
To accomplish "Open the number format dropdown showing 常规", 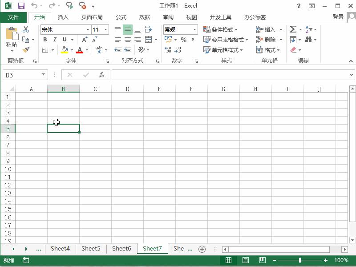I will [194, 29].
